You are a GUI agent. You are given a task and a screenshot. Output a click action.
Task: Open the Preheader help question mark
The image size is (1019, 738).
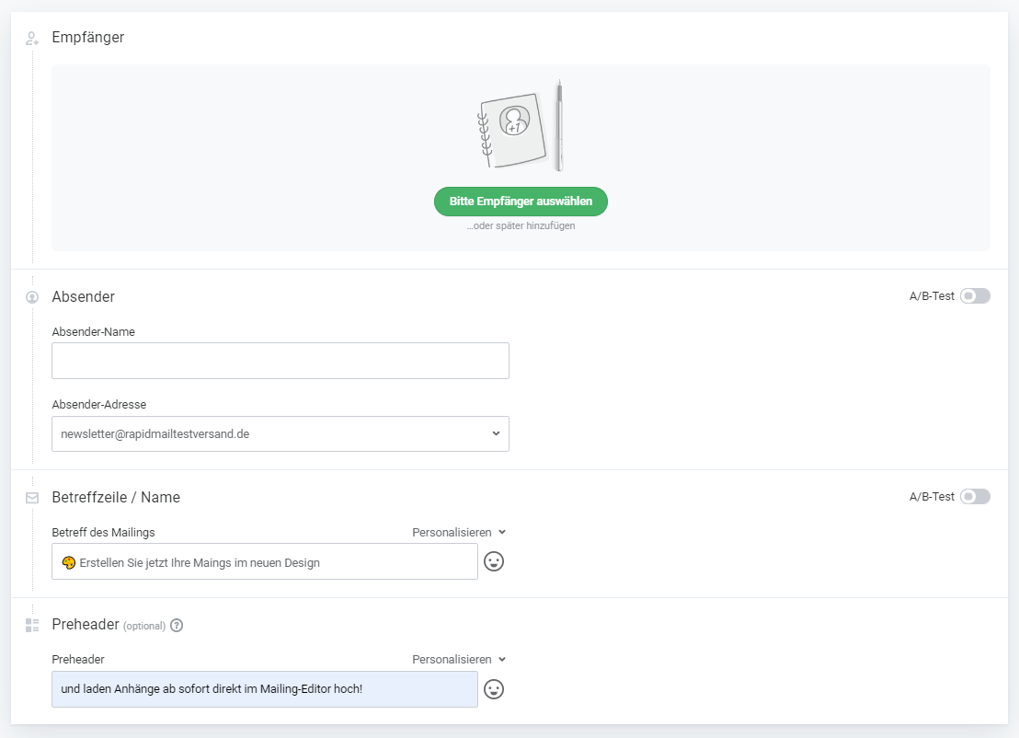pos(177,626)
